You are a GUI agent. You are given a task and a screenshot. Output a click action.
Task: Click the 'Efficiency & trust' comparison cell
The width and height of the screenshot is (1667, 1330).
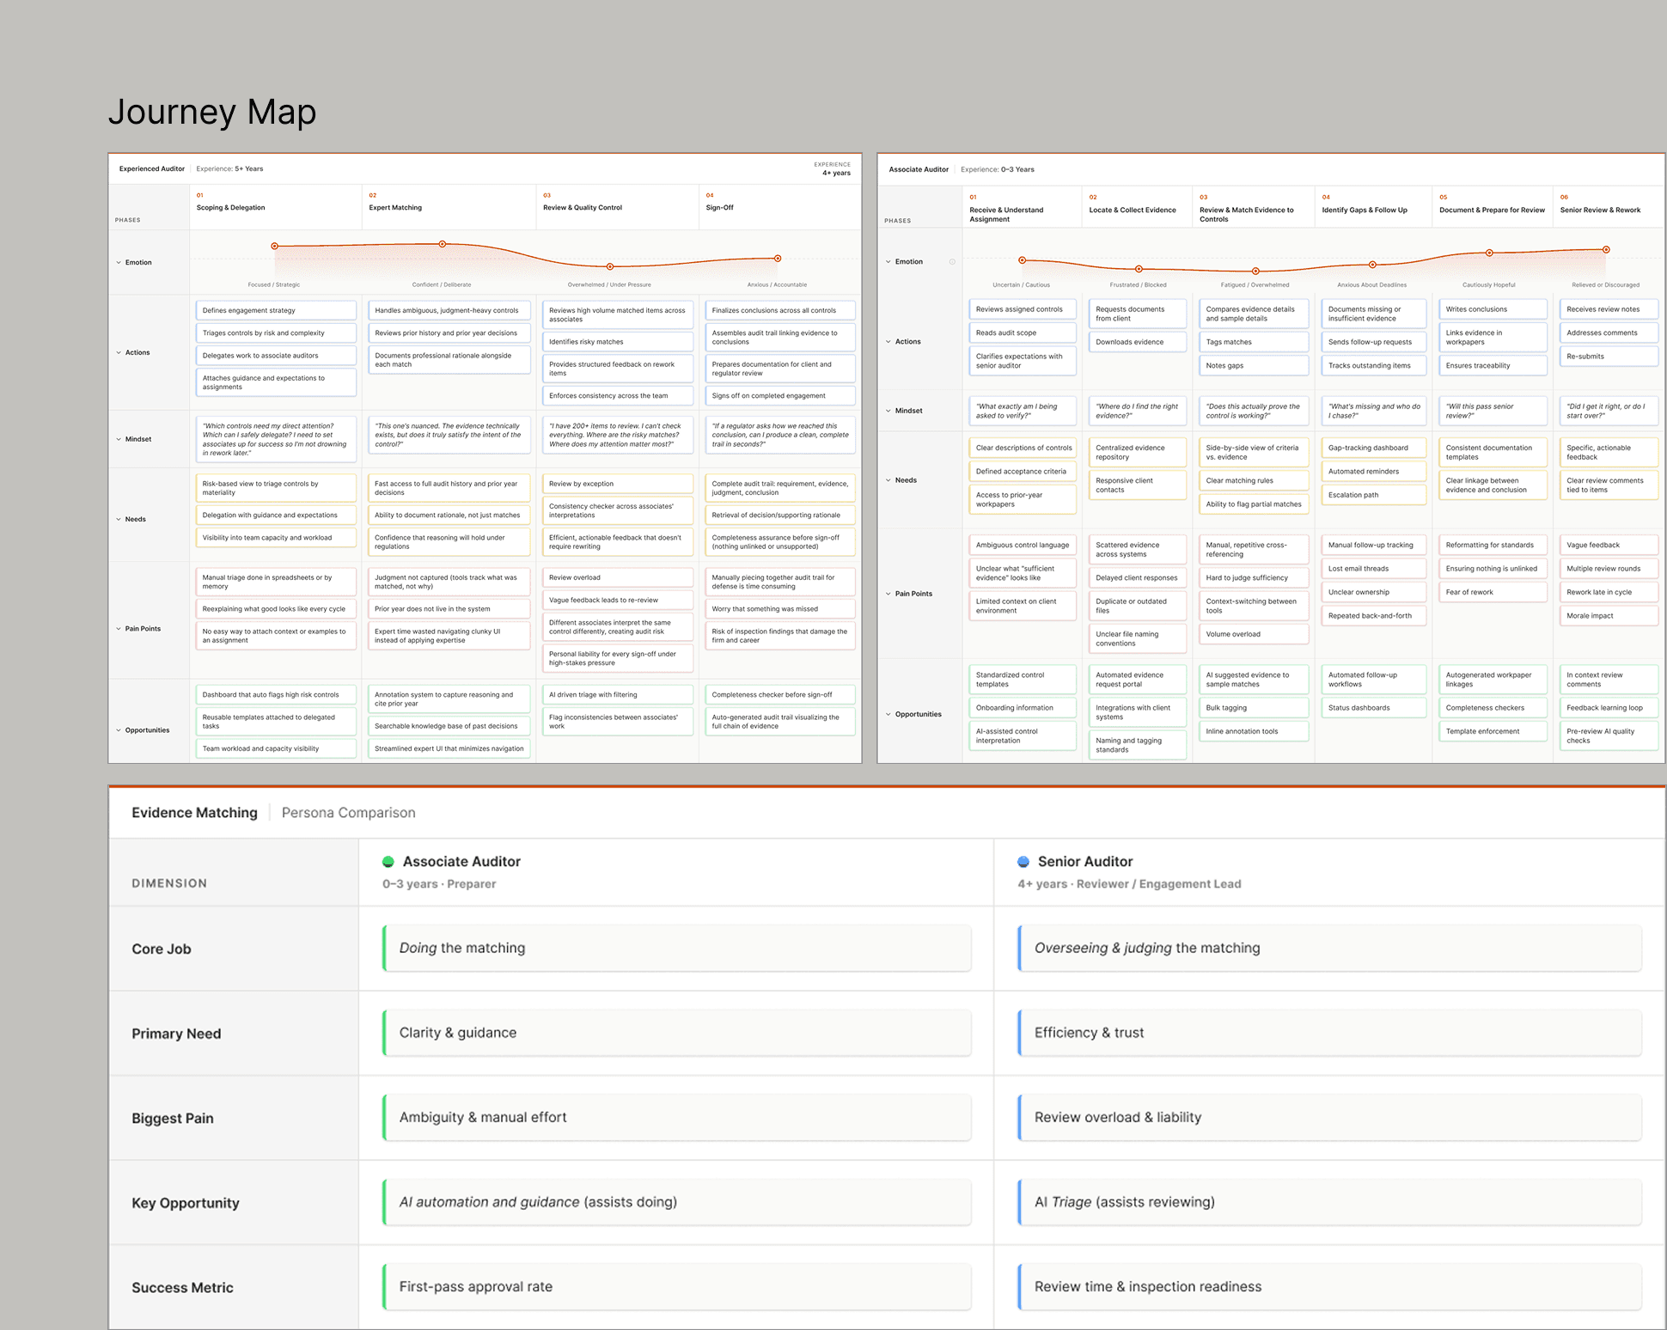tap(1329, 1033)
